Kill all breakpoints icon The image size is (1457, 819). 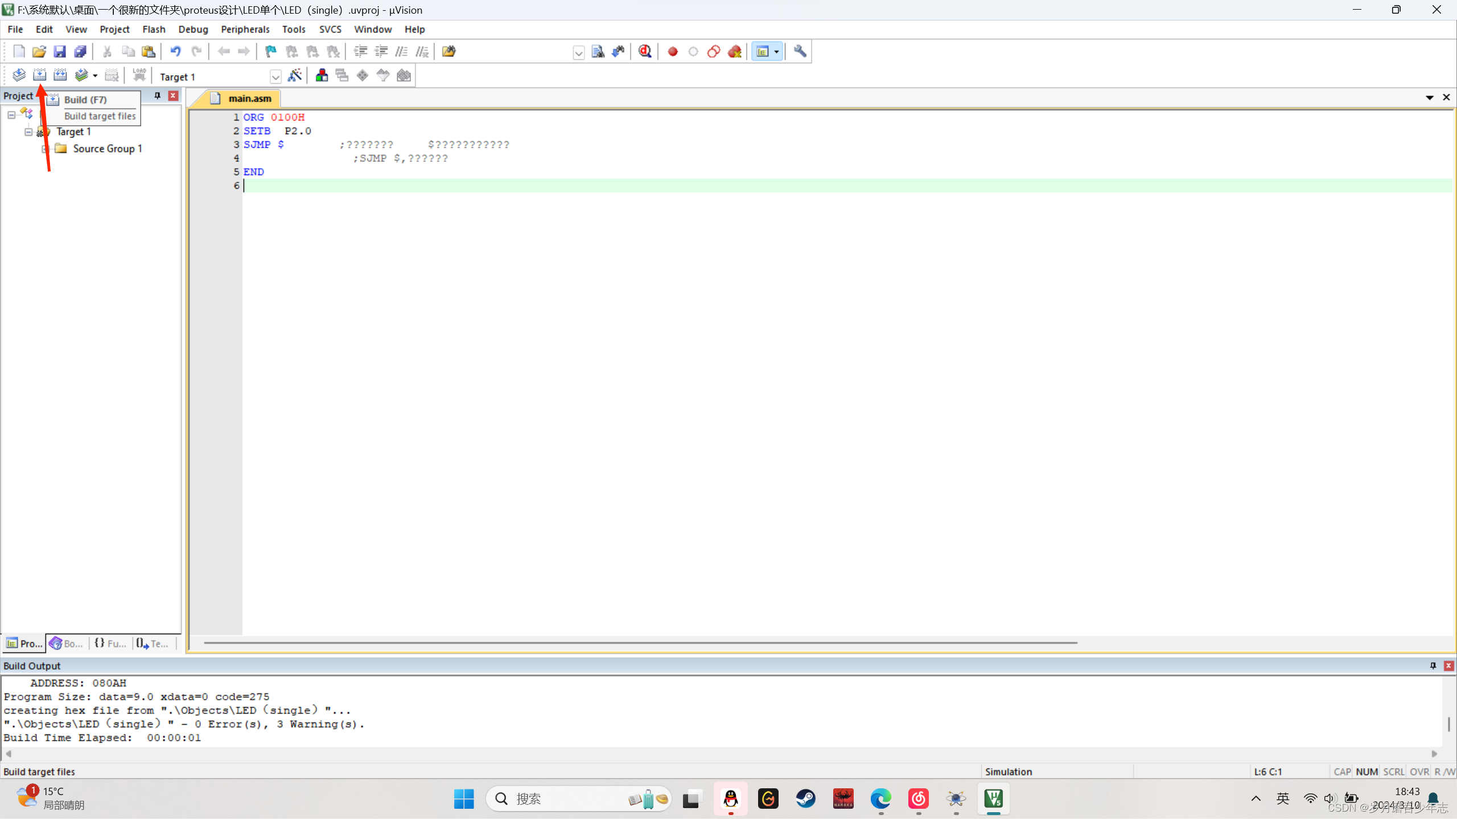(734, 52)
